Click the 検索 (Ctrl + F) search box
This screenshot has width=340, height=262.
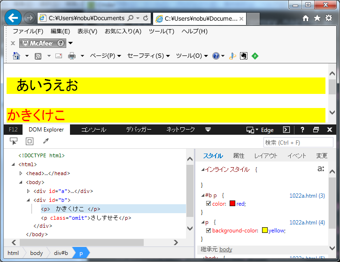point(298,142)
